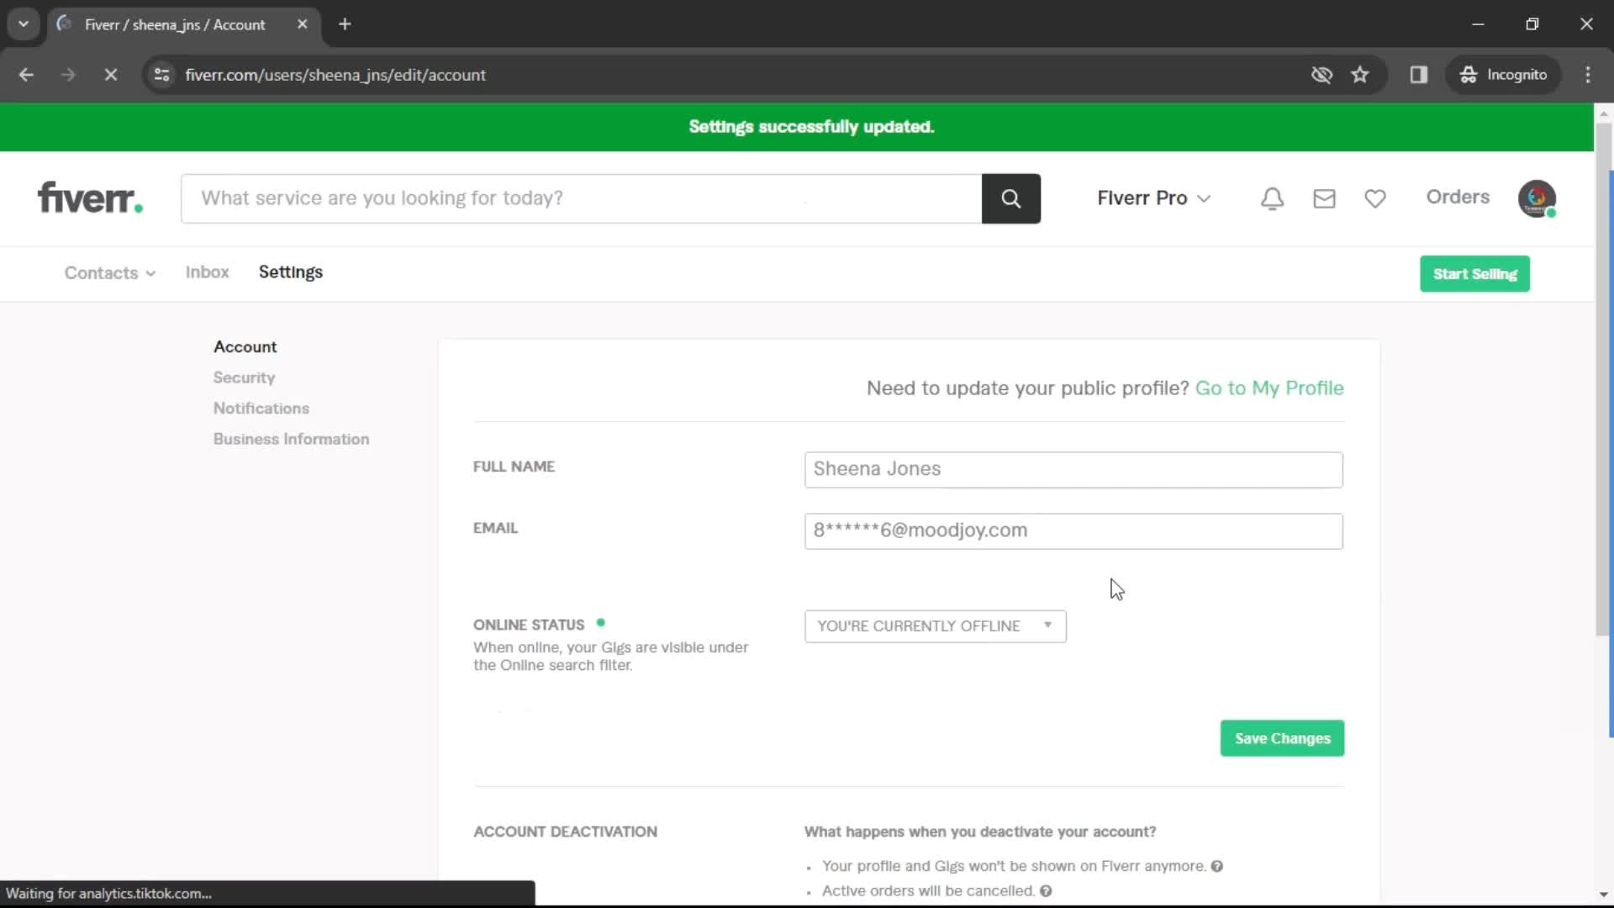Select the Security settings option
This screenshot has height=908, width=1614.
tap(243, 377)
